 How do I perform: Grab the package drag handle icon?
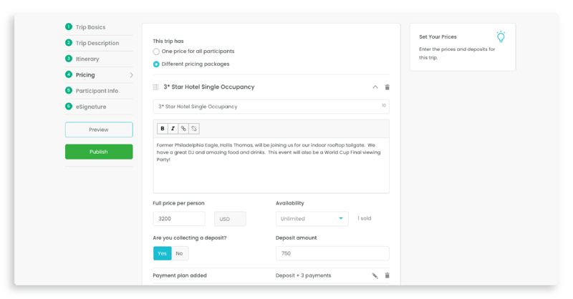pyautogui.click(x=155, y=87)
